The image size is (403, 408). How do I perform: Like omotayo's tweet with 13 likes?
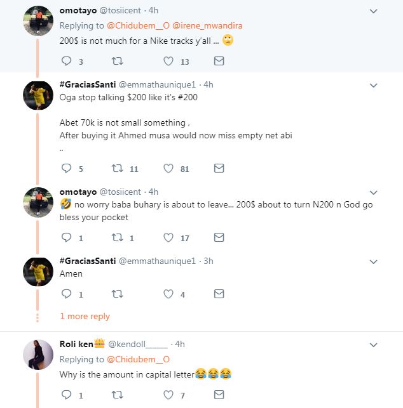[x=168, y=62]
